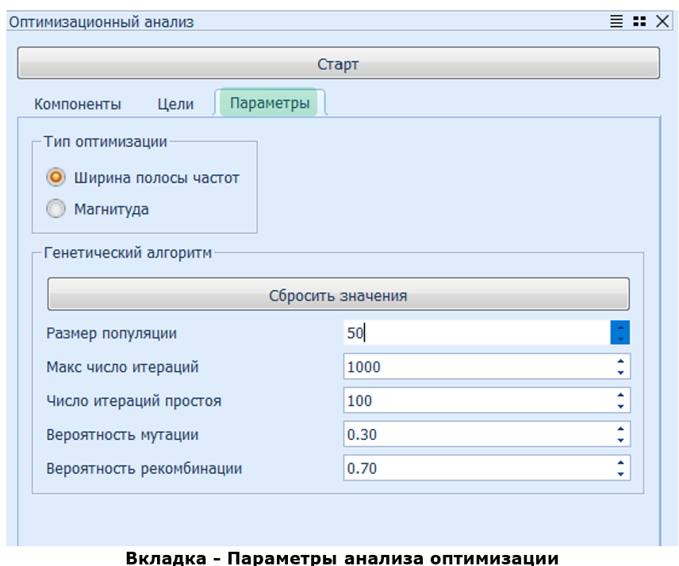The width and height of the screenshot is (679, 566).
Task: Open the panel menu lines icon
Action: (616, 22)
